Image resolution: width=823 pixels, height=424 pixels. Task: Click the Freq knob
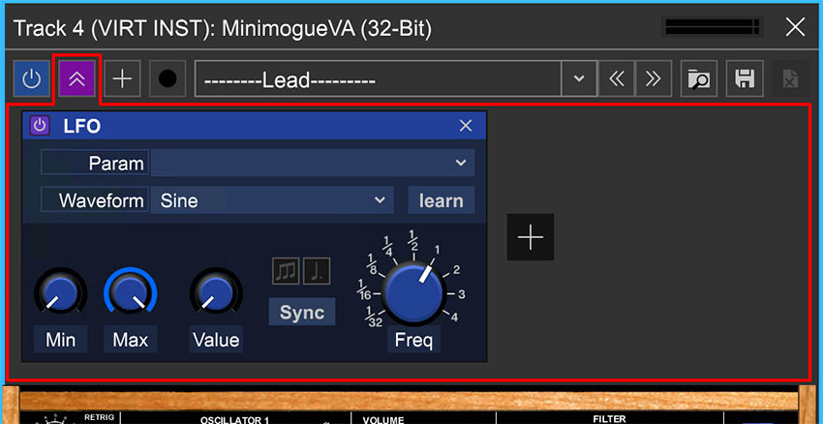413,294
